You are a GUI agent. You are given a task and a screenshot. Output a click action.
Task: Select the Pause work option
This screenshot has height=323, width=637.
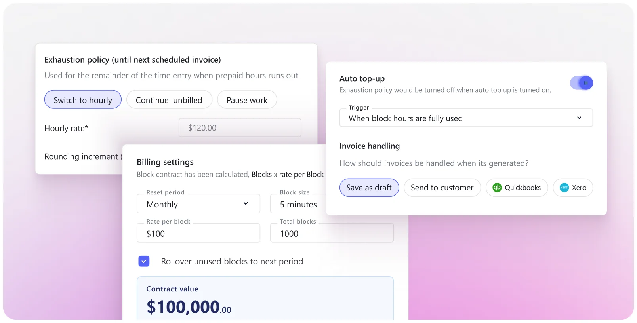(x=247, y=100)
